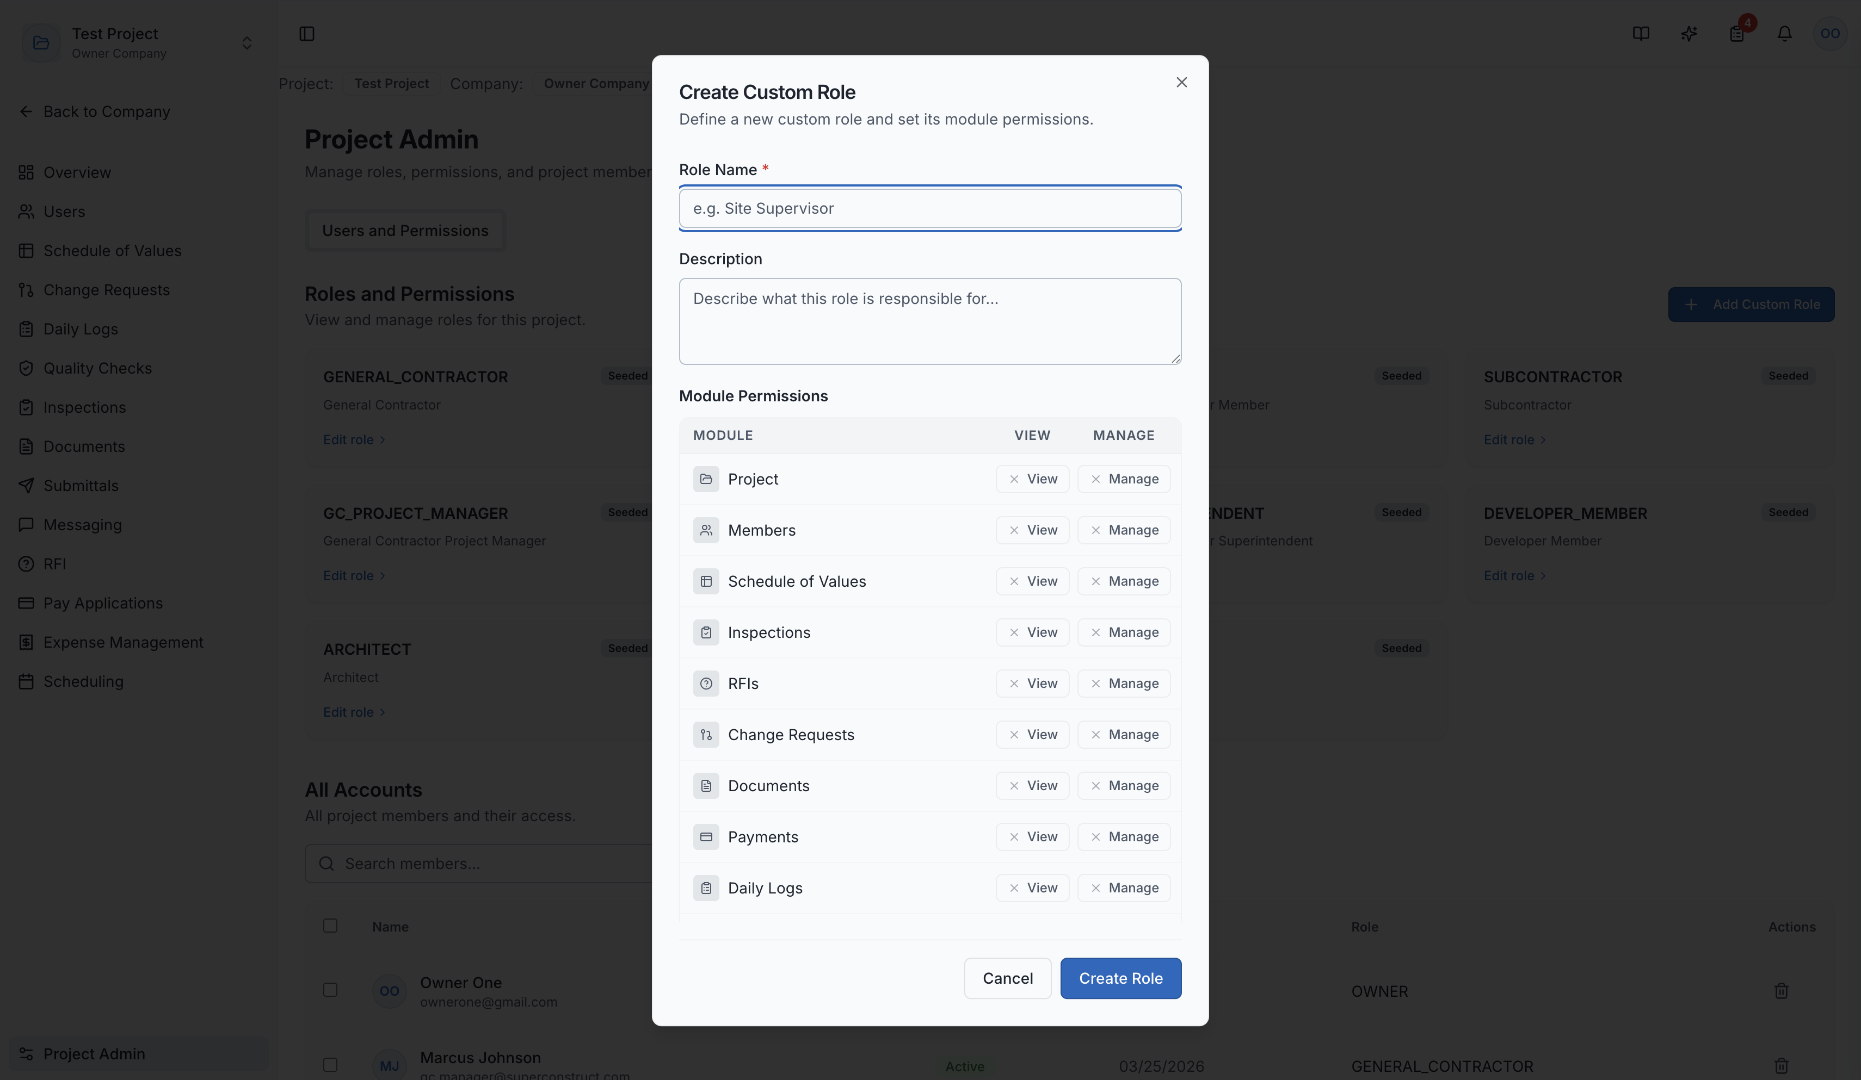Viewport: 1861px width, 1080px height.
Task: Toggle Manage permission for Schedule of Values
Action: coord(1123,581)
